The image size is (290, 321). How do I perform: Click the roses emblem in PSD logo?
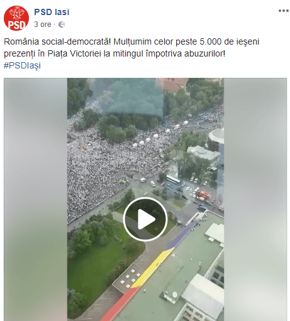click(x=16, y=13)
